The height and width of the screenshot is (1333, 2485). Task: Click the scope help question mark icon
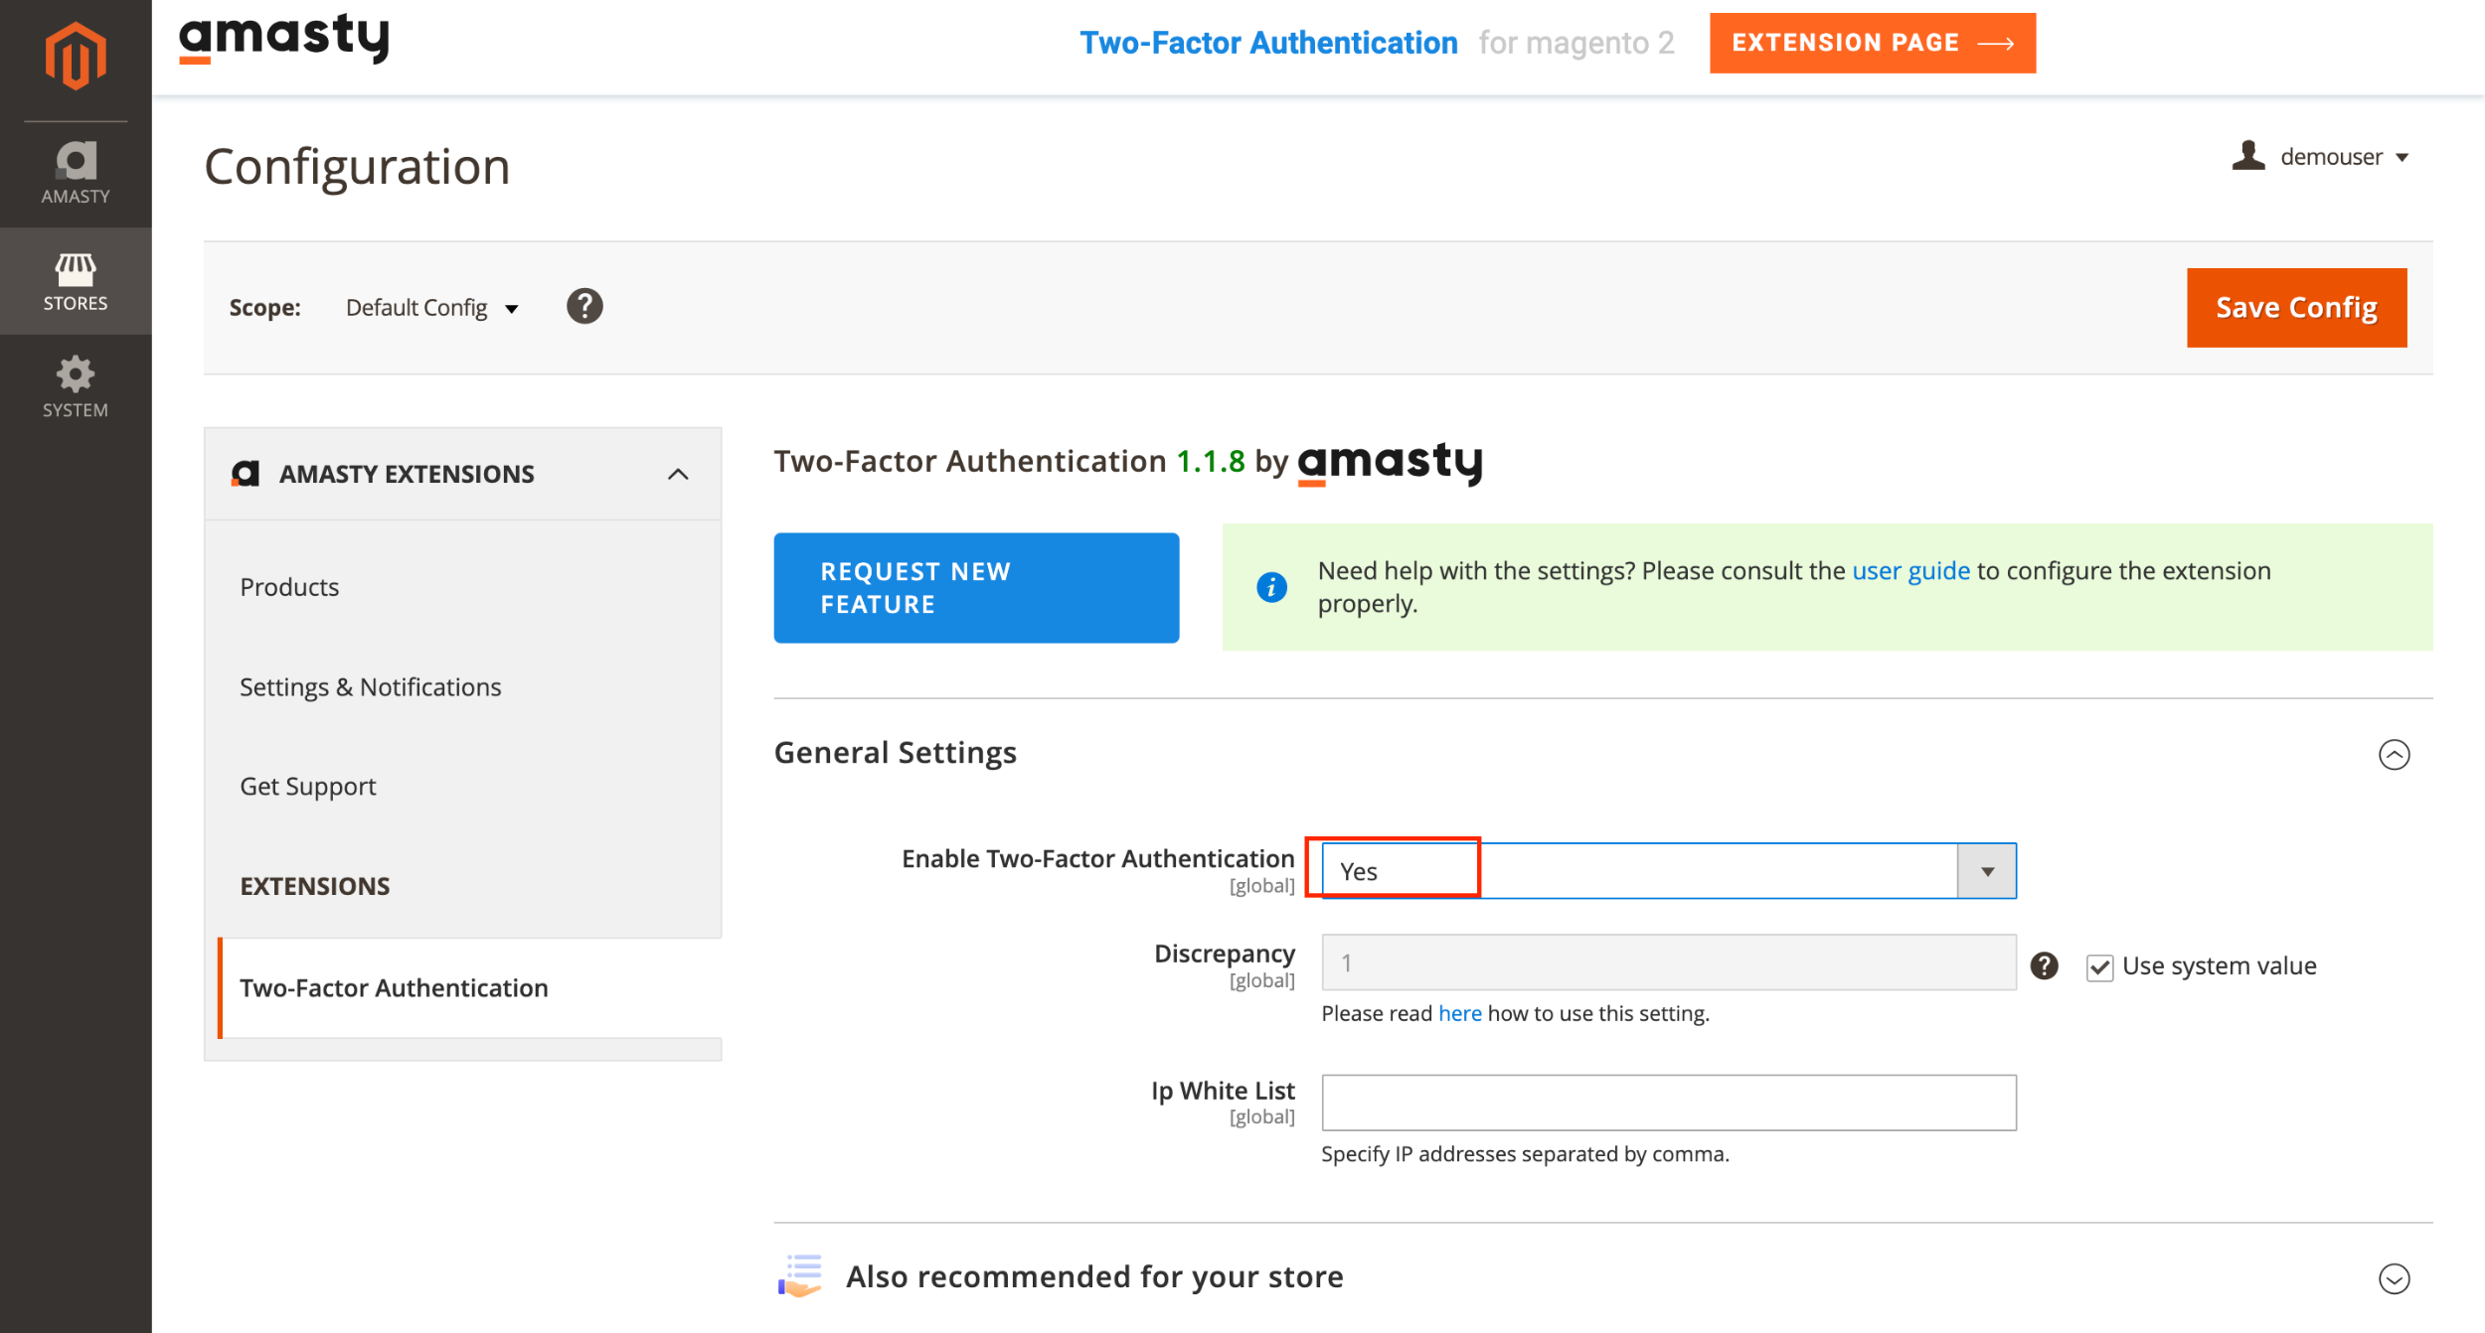tap(584, 307)
